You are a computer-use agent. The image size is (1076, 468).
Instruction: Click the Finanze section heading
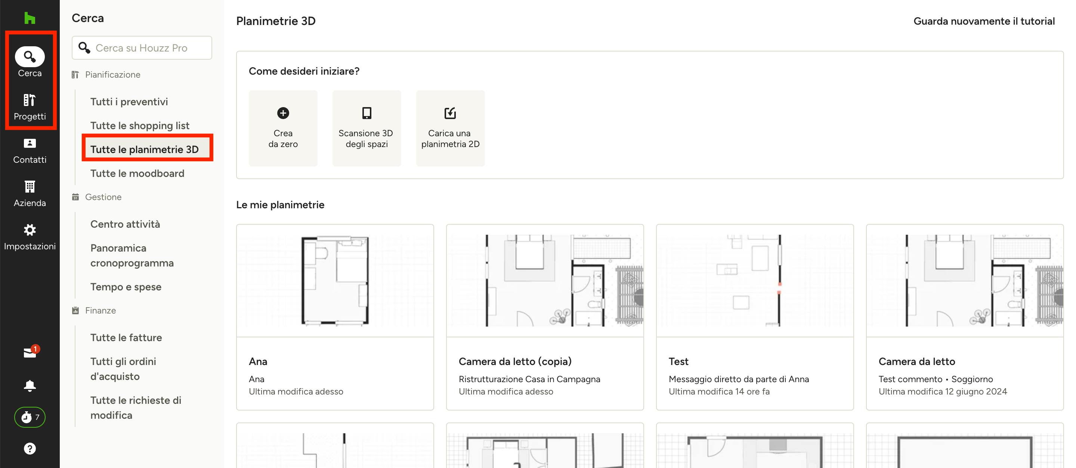tap(100, 311)
